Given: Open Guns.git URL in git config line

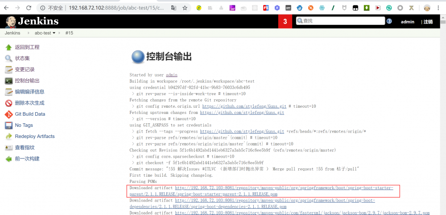Looking at the screenshot, I should 244,106.
